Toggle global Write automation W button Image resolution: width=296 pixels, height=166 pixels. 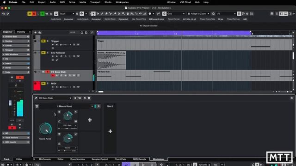[x=47, y=14]
